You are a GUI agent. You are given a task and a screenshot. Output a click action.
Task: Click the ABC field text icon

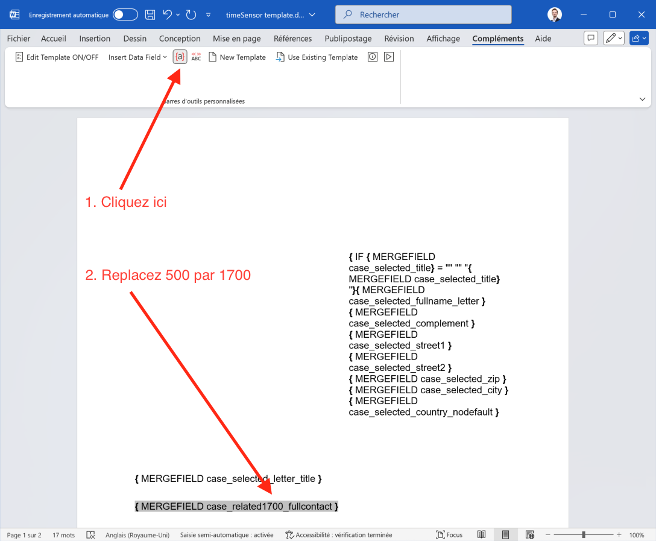(x=196, y=57)
